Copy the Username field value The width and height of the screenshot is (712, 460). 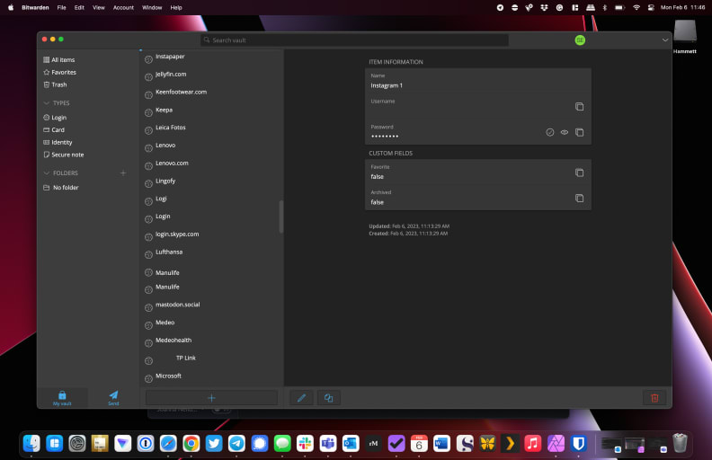579,107
